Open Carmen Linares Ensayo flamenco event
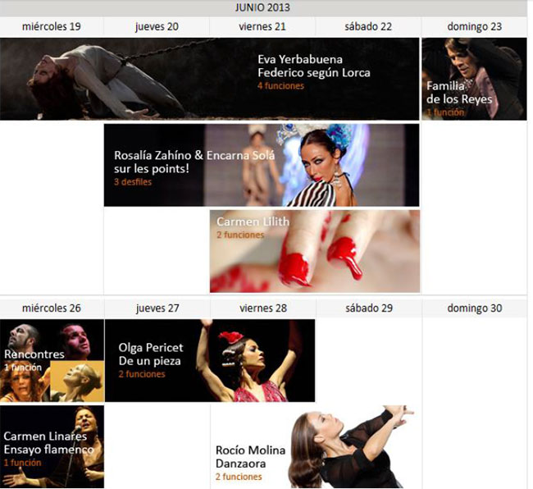The width and height of the screenshot is (533, 489). [x=48, y=443]
